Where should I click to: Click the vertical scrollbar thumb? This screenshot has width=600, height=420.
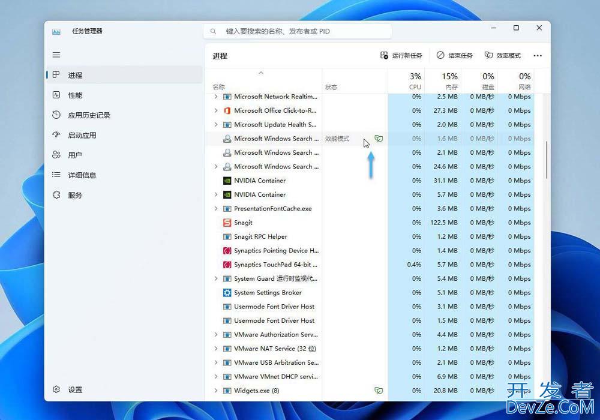coord(547,160)
